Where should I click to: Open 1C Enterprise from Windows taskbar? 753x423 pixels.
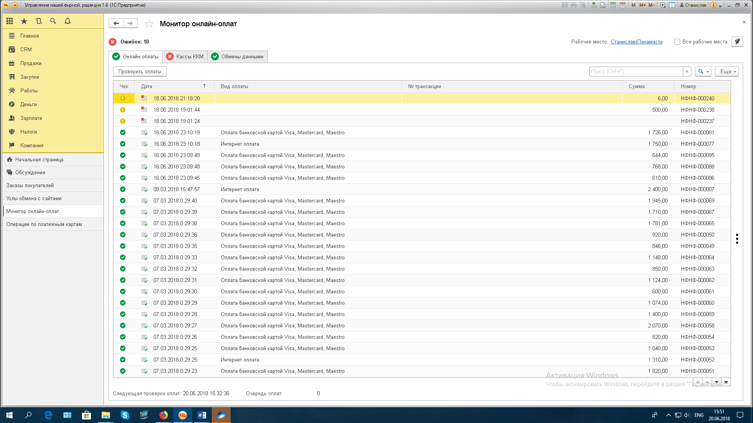(183, 415)
